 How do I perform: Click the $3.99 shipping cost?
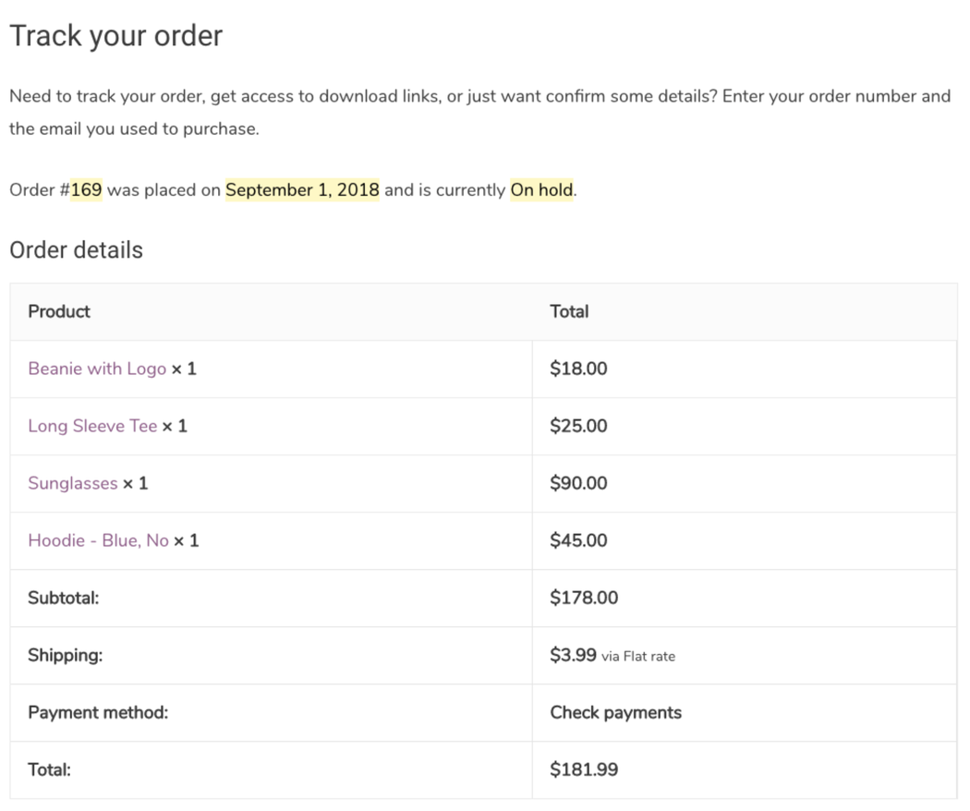(x=573, y=655)
